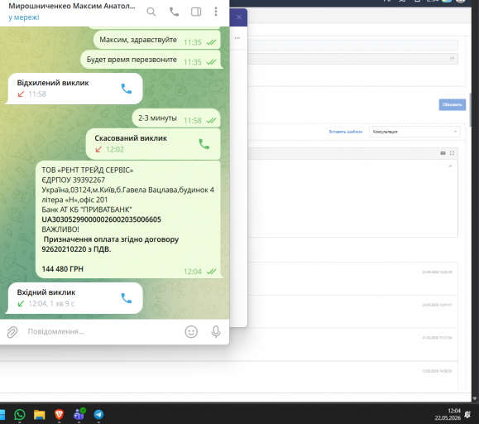Click 'ЄДРПОУ 39392267' line in message
The image size is (479, 424).
(x=74, y=180)
